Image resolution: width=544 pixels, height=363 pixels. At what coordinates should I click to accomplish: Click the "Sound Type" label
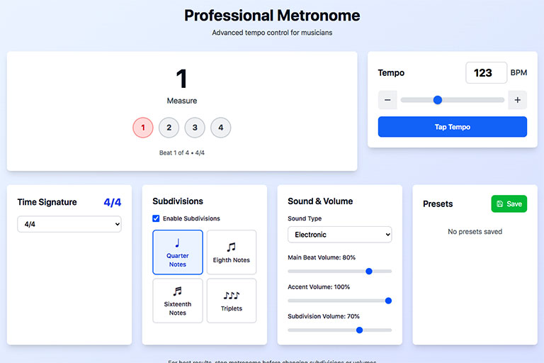[x=305, y=218]
